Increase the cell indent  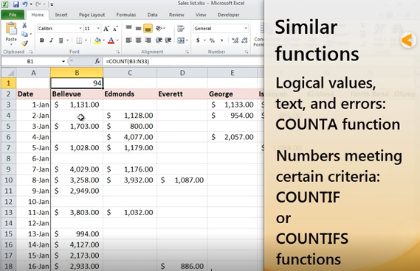tap(168, 41)
